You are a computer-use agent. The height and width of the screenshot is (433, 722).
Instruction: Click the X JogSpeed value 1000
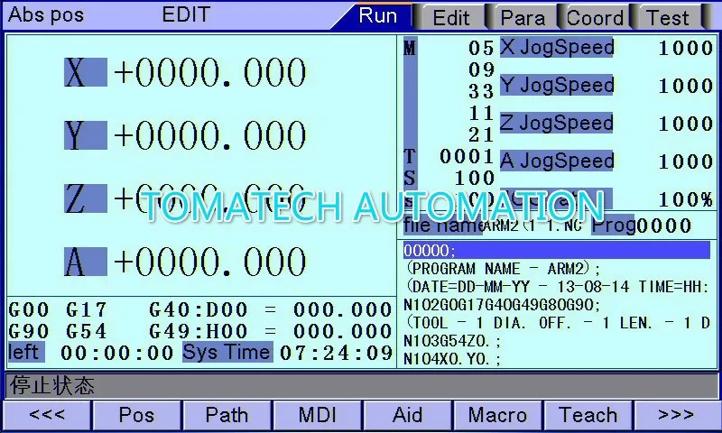[686, 48]
